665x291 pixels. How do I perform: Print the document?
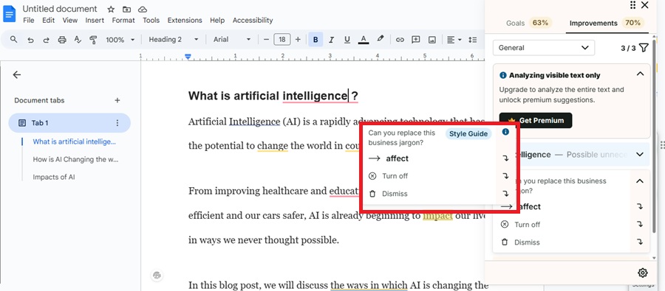pos(62,40)
